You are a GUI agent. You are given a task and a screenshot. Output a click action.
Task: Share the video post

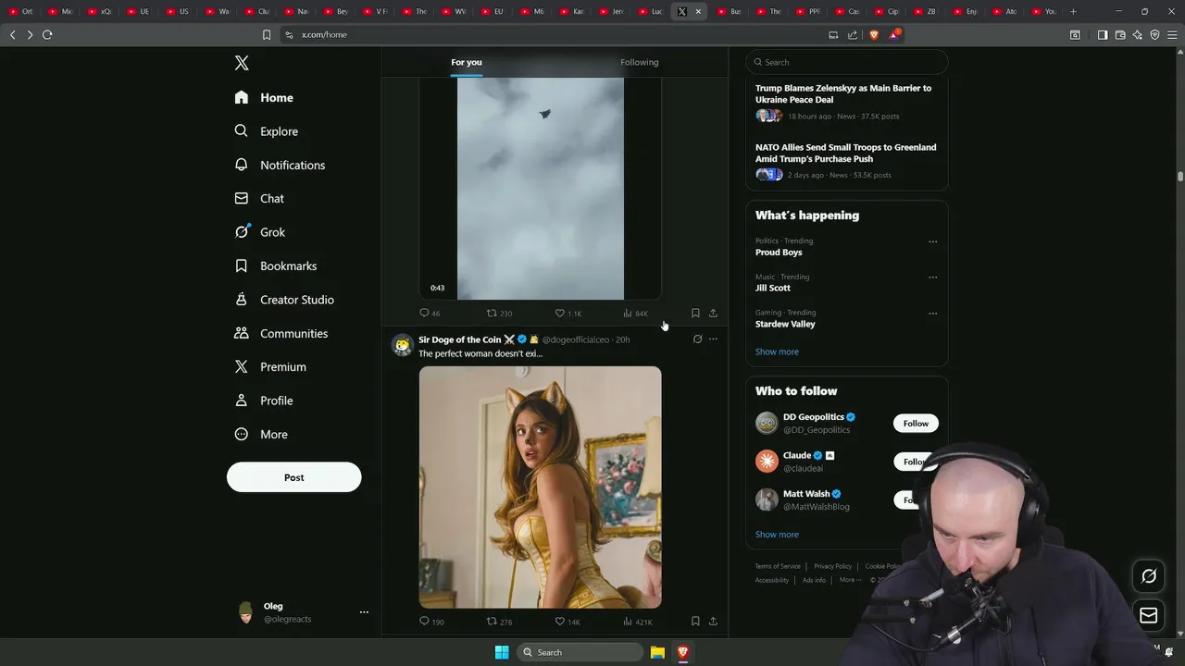tap(713, 313)
